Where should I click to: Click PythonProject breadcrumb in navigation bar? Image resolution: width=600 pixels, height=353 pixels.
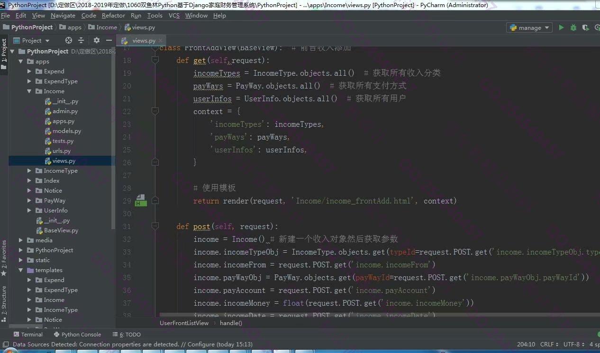(x=27, y=27)
